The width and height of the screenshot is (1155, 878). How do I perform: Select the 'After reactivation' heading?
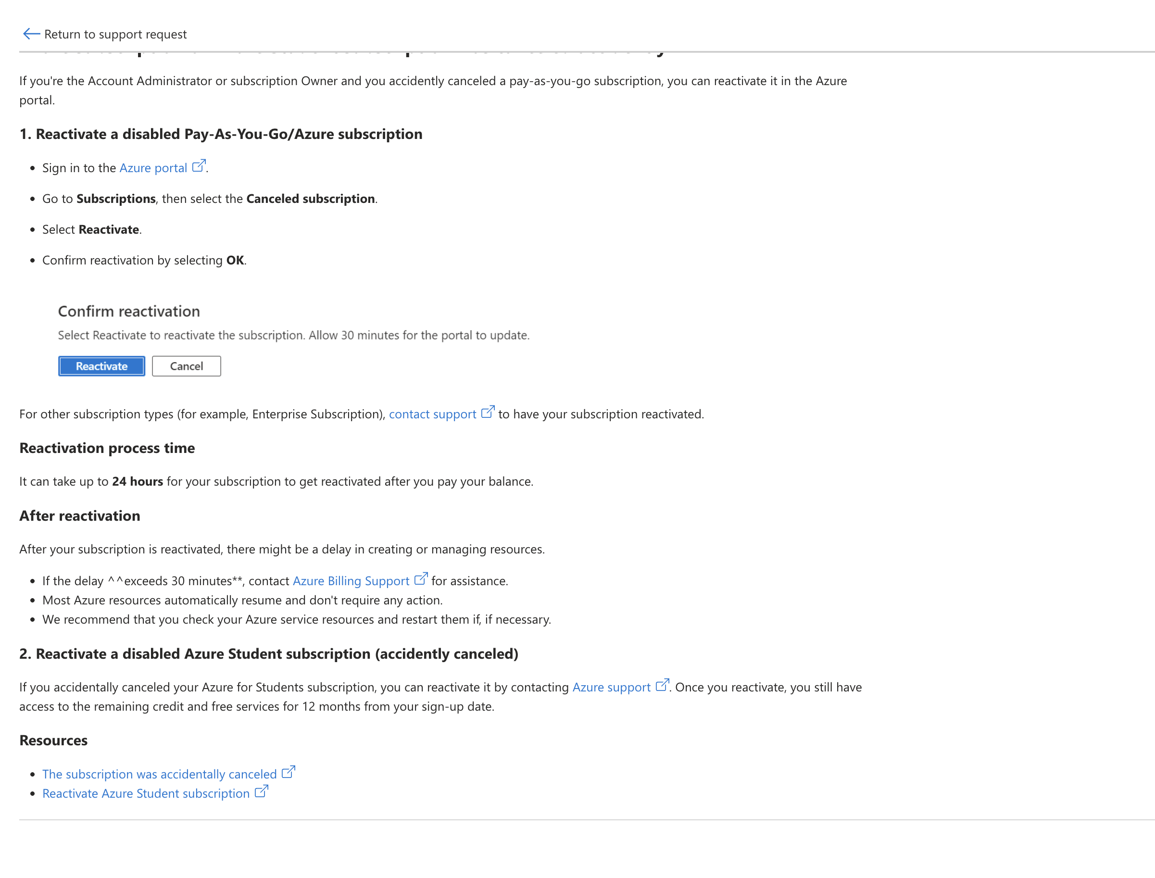(79, 516)
